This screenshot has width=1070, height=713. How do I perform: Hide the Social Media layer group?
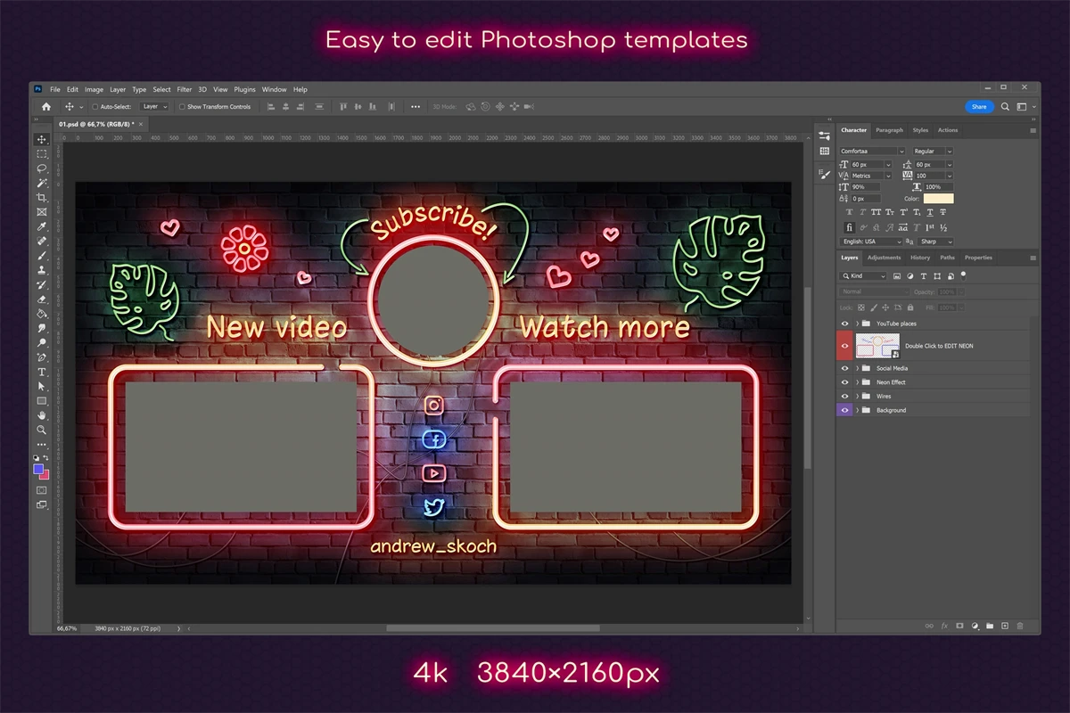click(845, 368)
